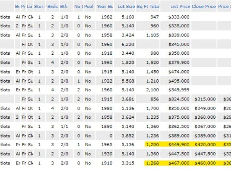Select the 6,220 lot size cell

[128, 44]
